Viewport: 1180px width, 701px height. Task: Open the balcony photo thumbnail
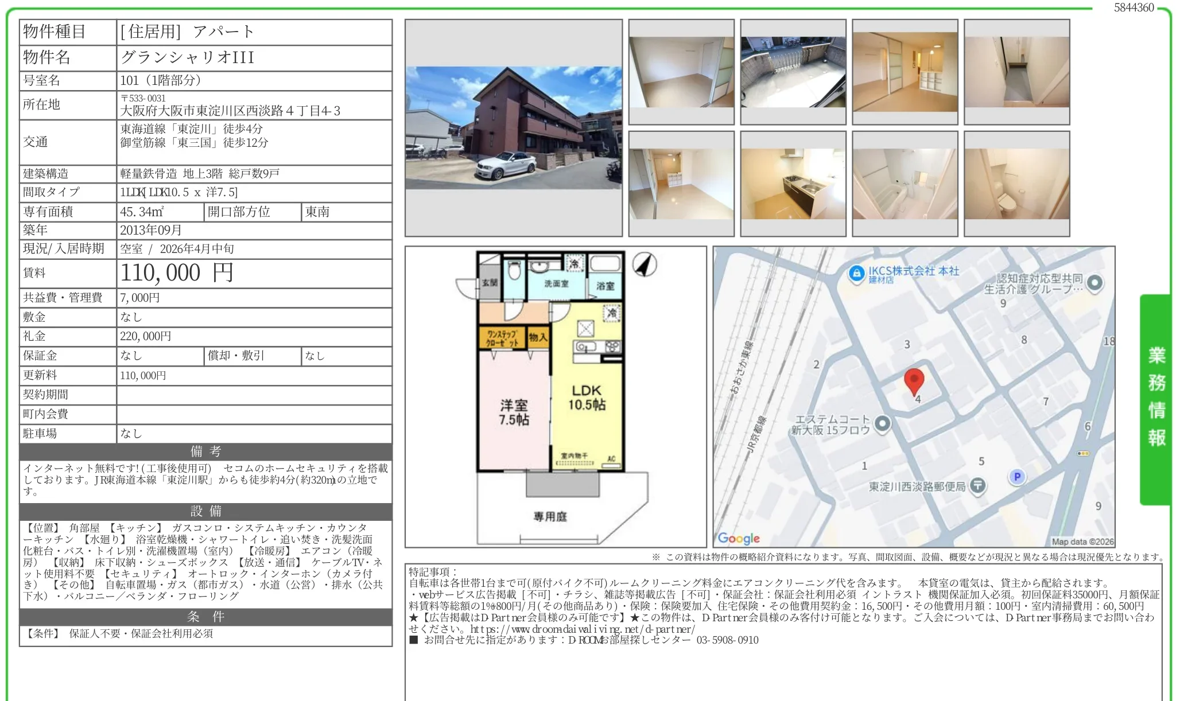(793, 72)
